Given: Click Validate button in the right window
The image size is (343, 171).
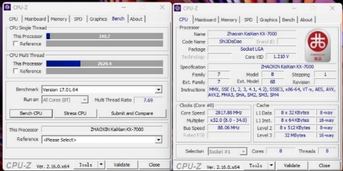Looking at the screenshot, I should click(x=292, y=166).
